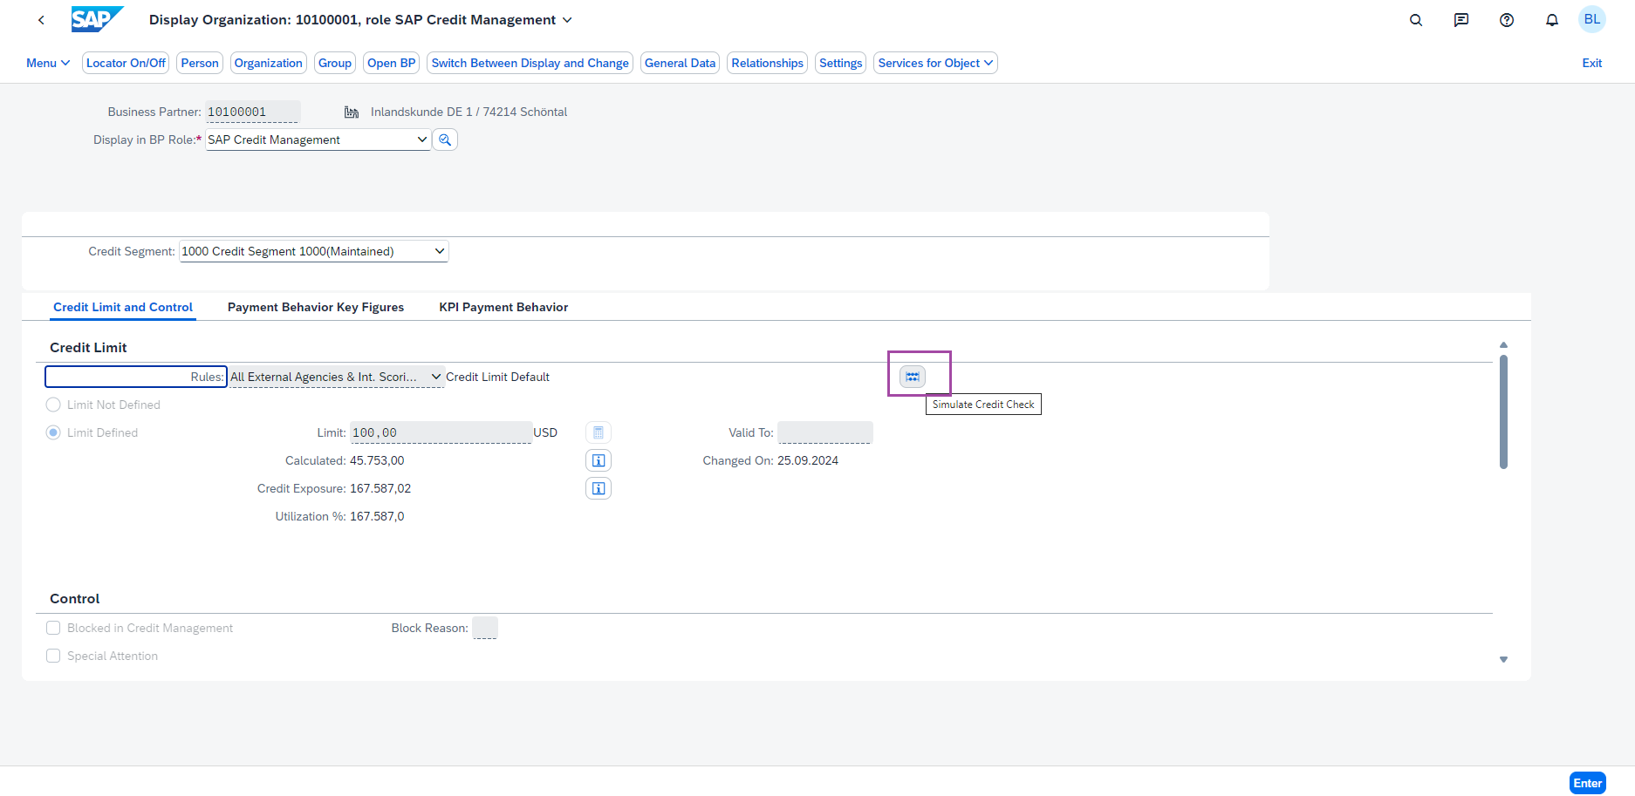Click the vertical scrollbar thumb
Image resolution: width=1635 pixels, height=796 pixels.
[1503, 412]
